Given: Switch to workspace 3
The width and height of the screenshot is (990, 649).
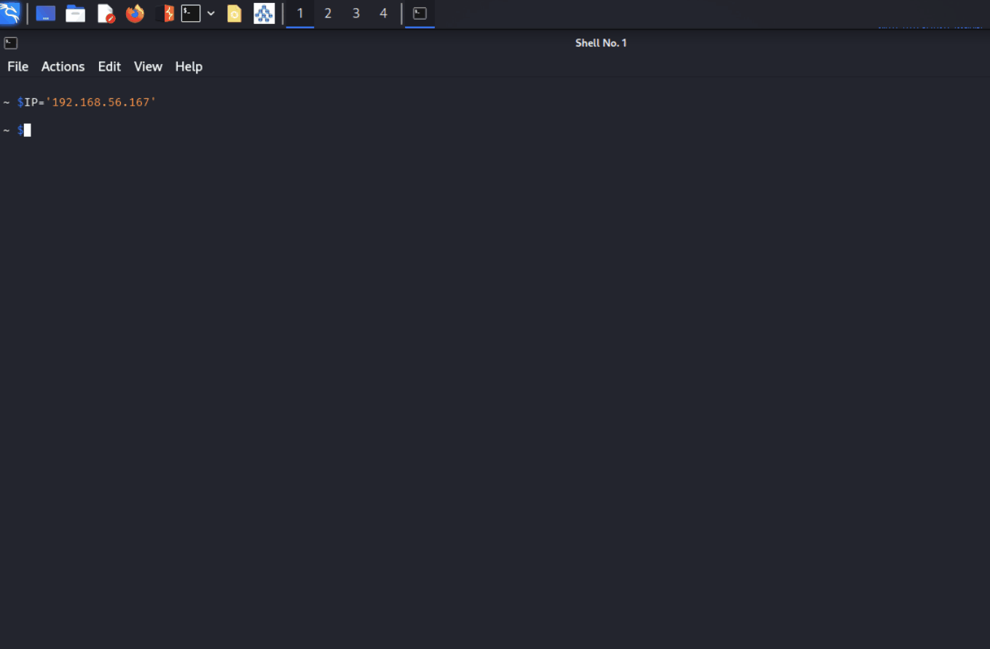Looking at the screenshot, I should coord(355,13).
